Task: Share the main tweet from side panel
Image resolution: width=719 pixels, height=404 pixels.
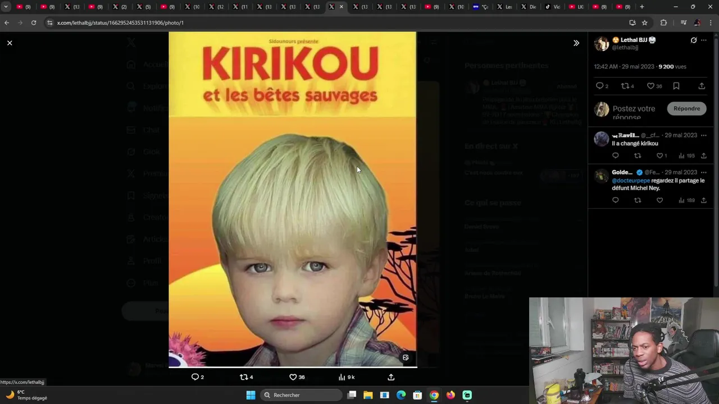Action: 702,86
